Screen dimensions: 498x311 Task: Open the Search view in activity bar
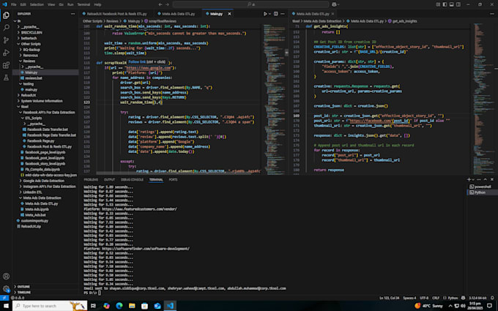click(6, 28)
